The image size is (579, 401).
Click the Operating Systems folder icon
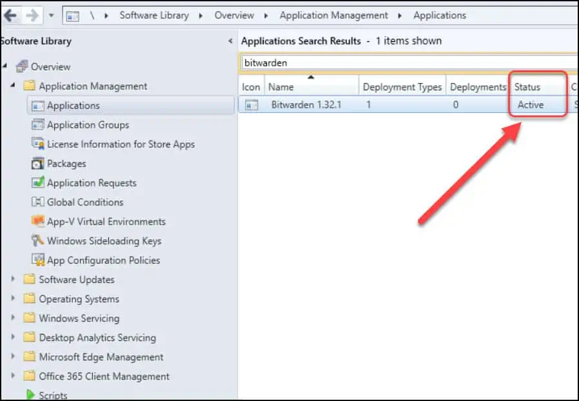click(29, 298)
